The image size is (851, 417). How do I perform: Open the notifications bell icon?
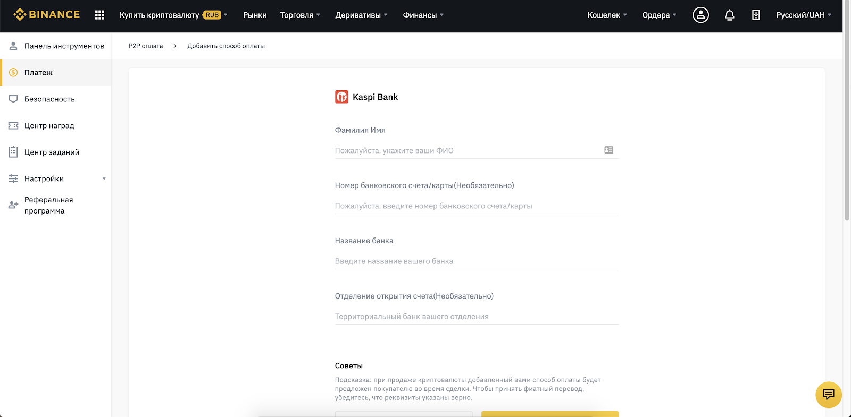click(x=729, y=15)
